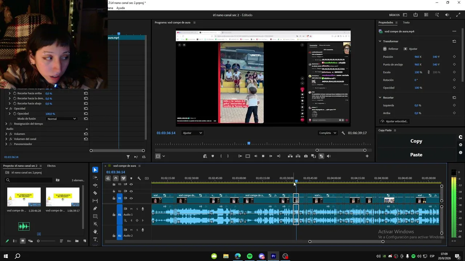
Task: Toggle the lock on track V1
Action: (114, 198)
